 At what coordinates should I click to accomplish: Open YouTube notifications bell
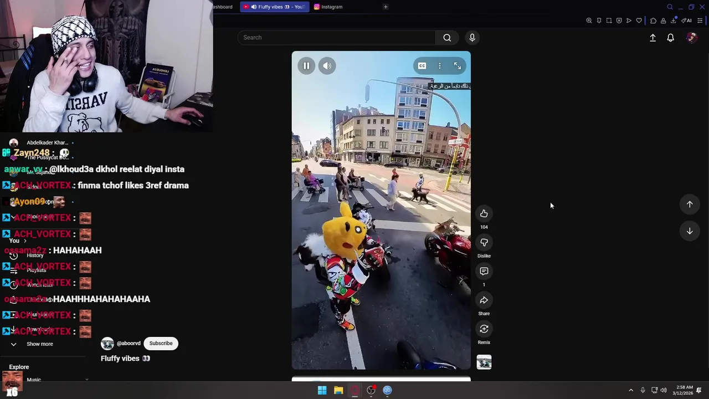(670, 38)
